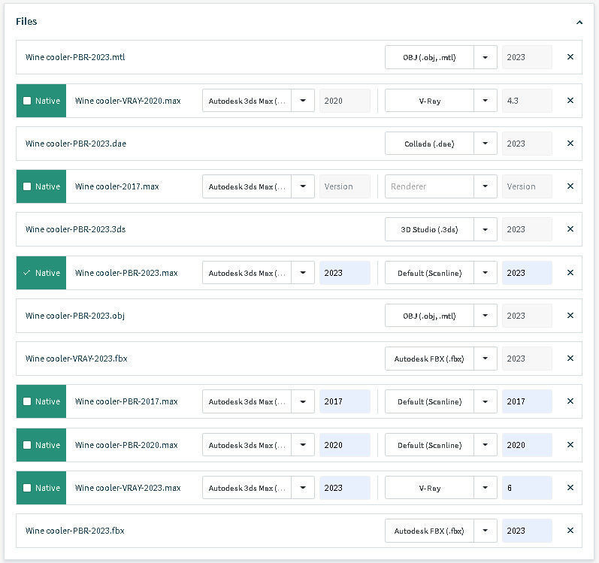This screenshot has width=599, height=563.
Task: Delete the Wine cooler-2017.max file row
Action: tap(570, 186)
